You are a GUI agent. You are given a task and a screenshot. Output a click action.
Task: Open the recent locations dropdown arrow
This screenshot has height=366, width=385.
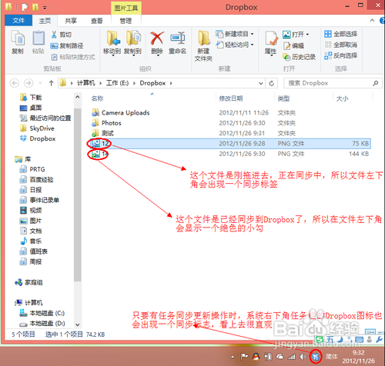(x=40, y=83)
